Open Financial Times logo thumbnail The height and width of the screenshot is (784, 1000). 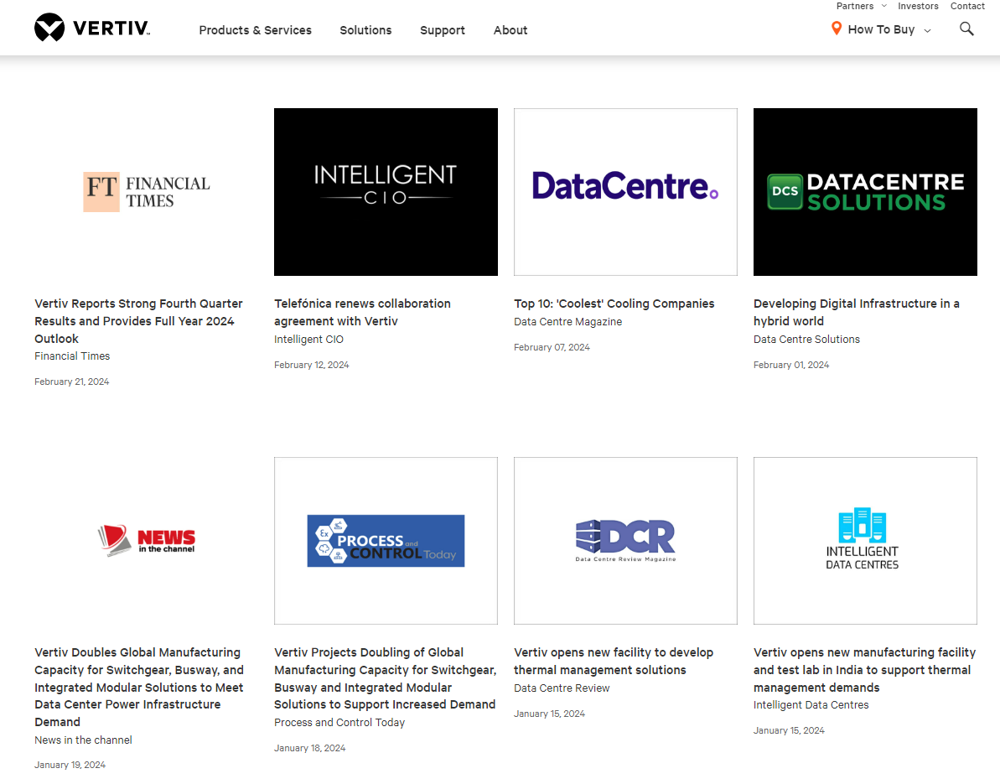coord(147,192)
